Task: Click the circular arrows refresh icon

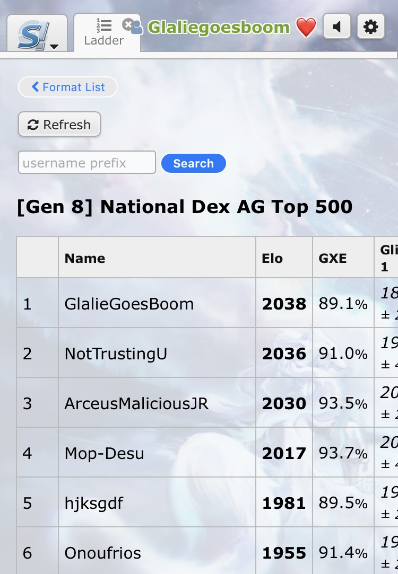Action: [x=33, y=125]
